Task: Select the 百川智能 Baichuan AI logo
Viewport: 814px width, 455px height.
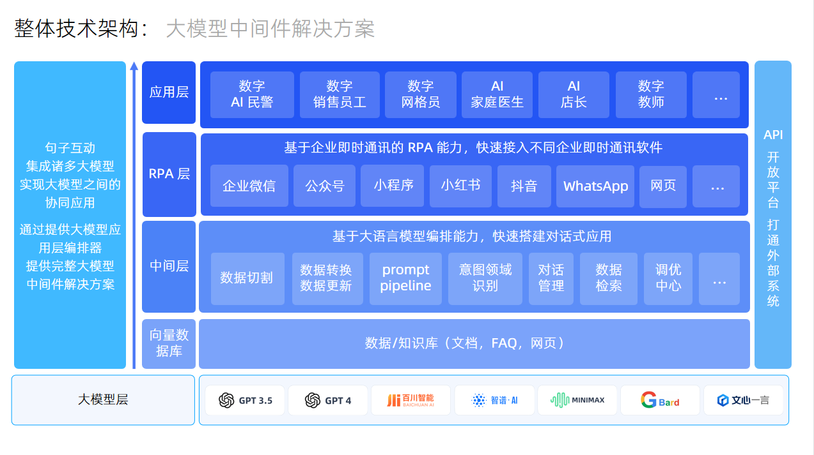Action: 411,400
